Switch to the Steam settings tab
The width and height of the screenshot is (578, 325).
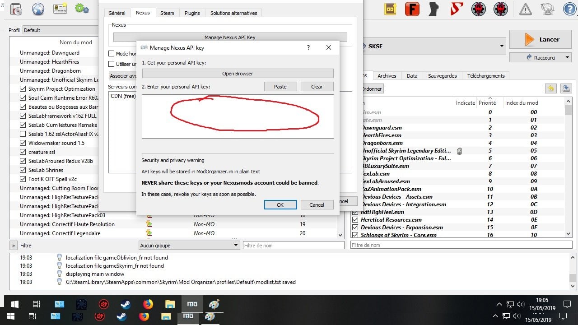click(167, 13)
